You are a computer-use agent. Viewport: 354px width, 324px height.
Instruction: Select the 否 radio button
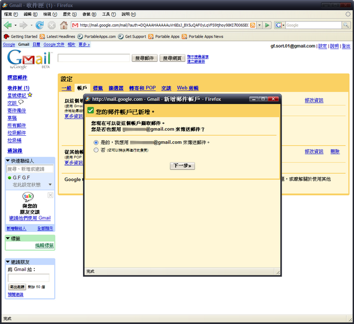[x=96, y=150]
